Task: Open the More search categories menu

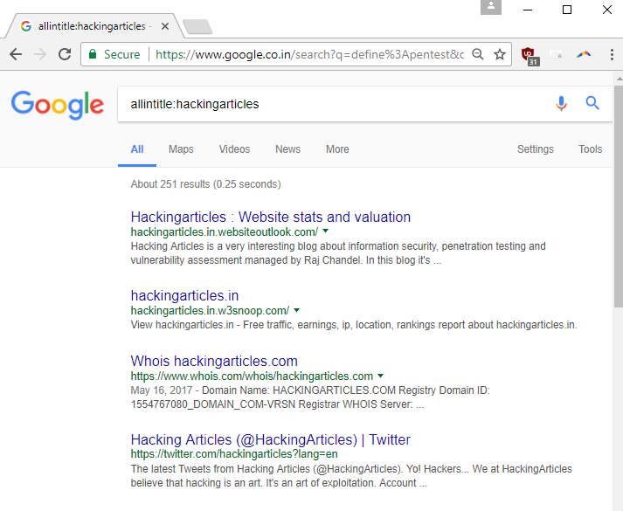Action: pyautogui.click(x=337, y=149)
